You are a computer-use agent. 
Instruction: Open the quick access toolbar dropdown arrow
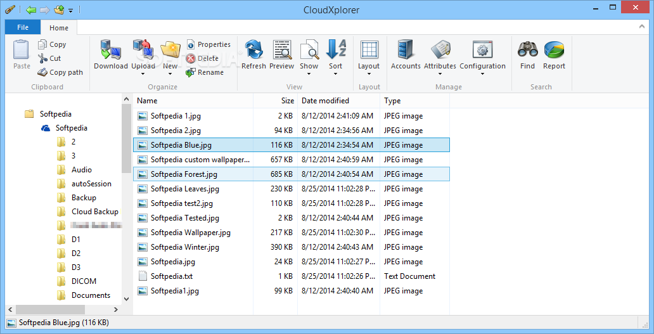click(71, 10)
